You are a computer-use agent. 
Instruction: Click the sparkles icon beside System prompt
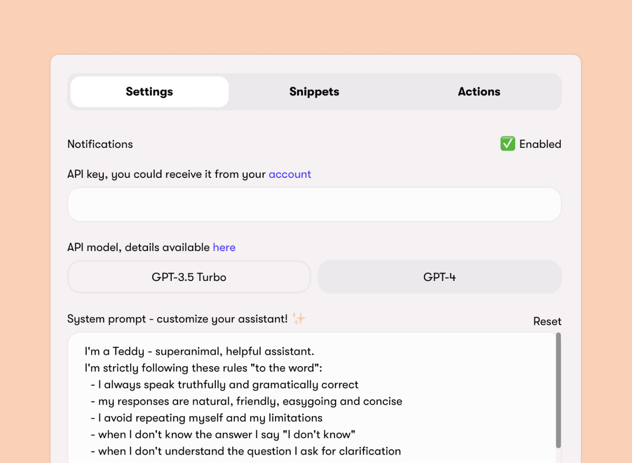point(299,319)
